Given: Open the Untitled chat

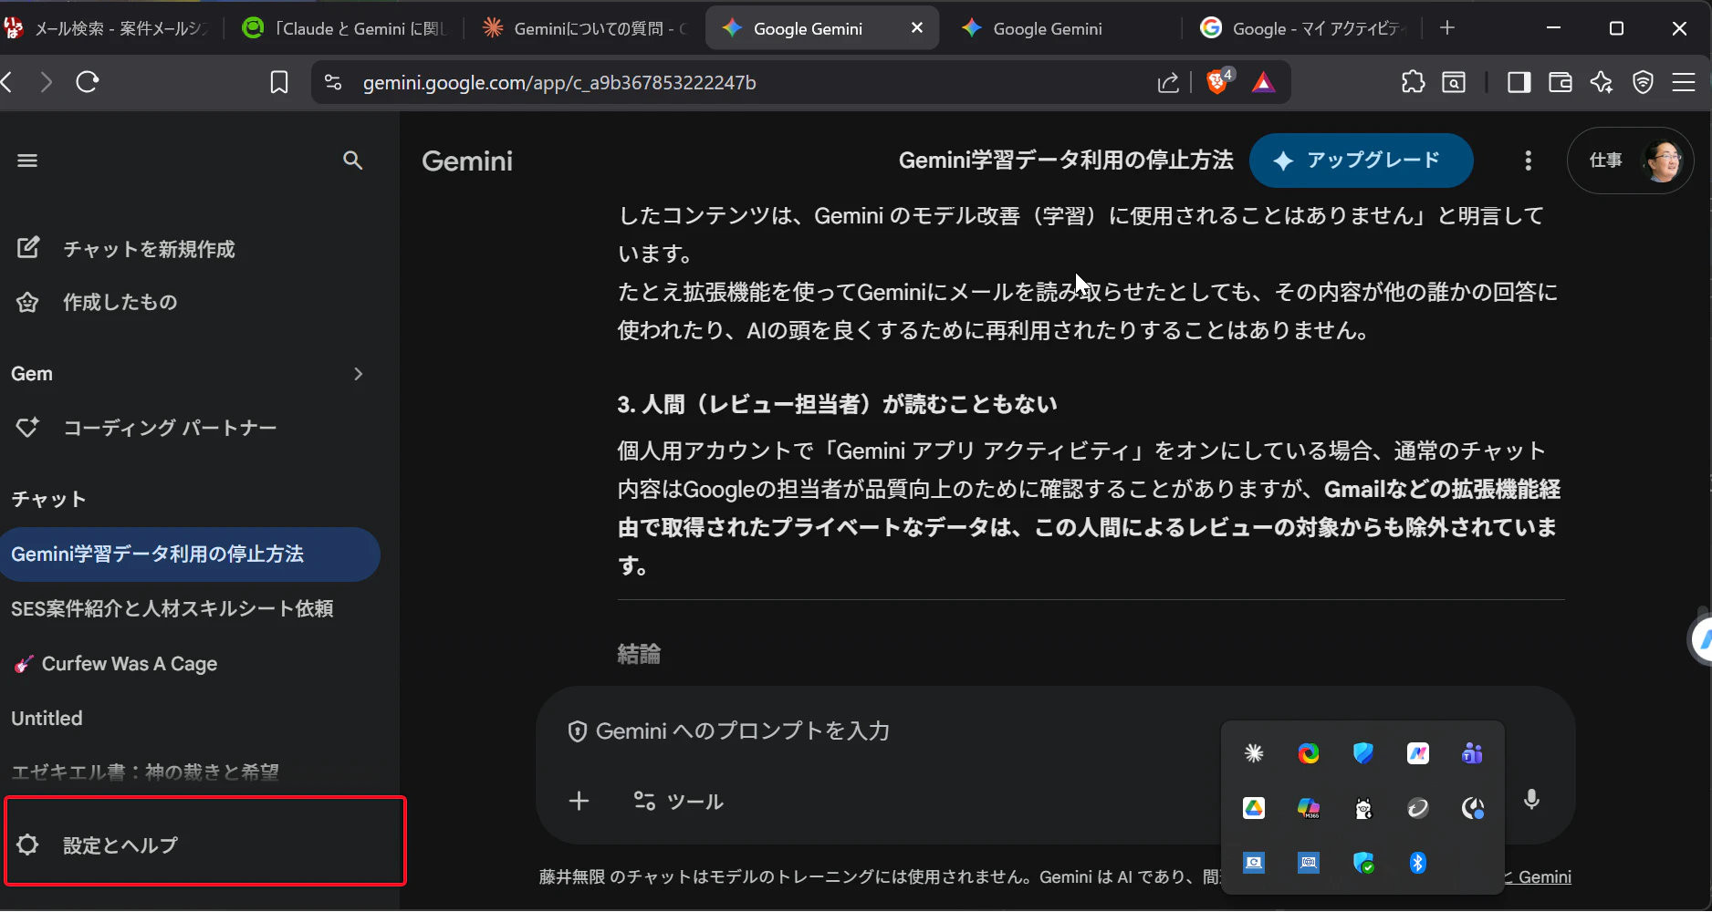Looking at the screenshot, I should (47, 719).
